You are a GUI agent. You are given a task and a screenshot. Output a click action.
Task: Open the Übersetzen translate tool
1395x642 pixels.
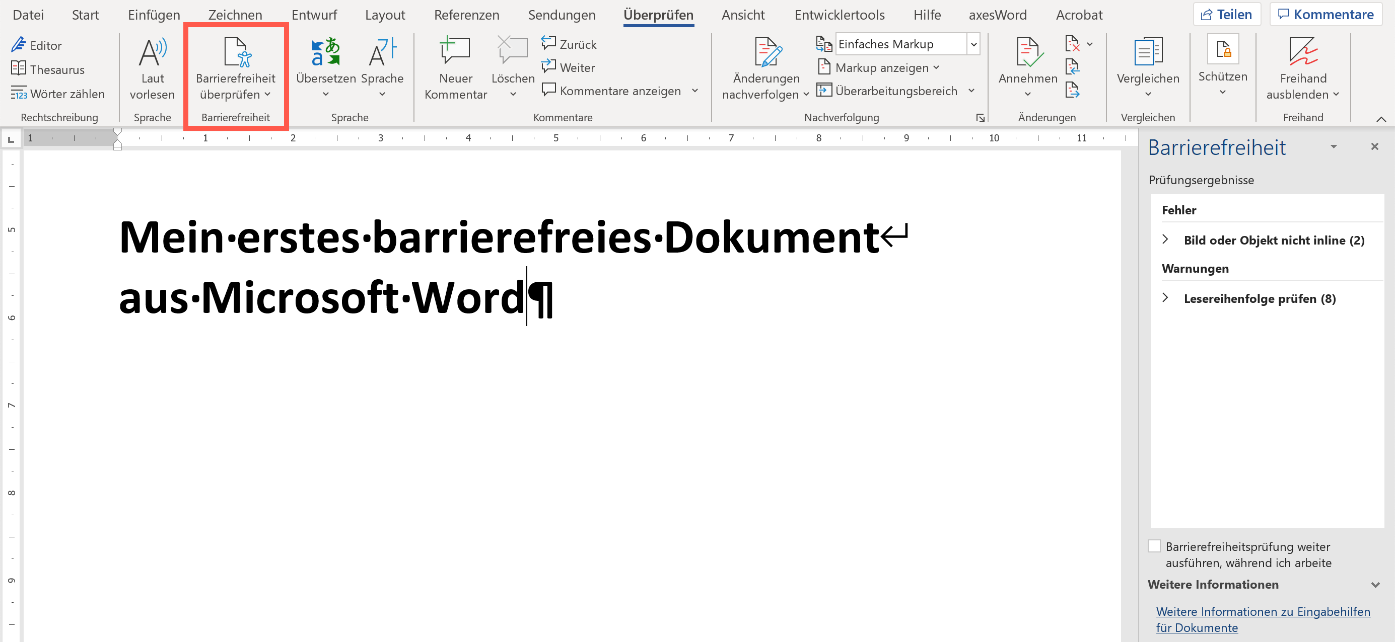point(325,52)
